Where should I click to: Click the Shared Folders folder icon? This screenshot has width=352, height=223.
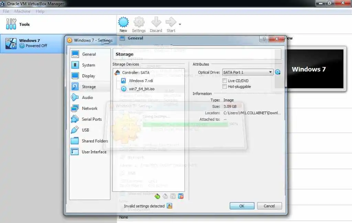[75, 141]
